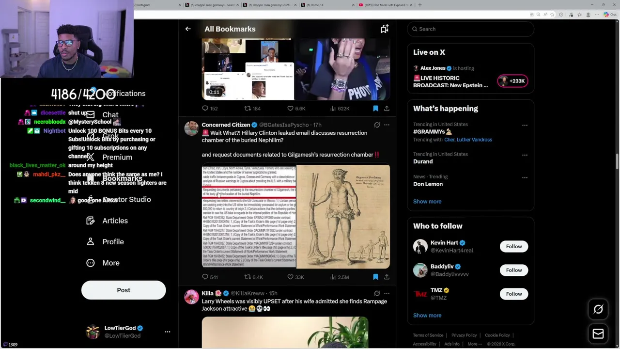Go back using the arrow beside All Bookmarks
The height and width of the screenshot is (349, 620).
pos(188,29)
